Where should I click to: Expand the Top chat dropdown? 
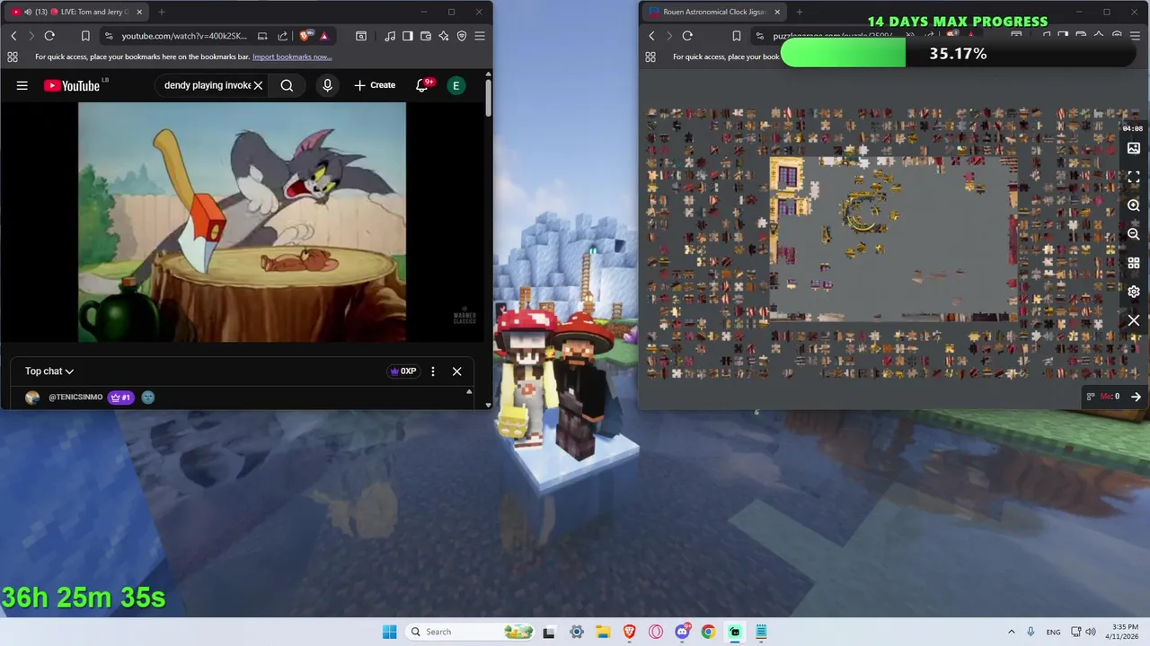(49, 371)
